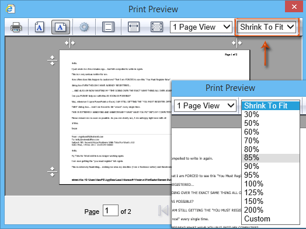Screen dimensions: 306x229
Task: Click the top margin adjust handle on left
Action: click(x=52, y=61)
